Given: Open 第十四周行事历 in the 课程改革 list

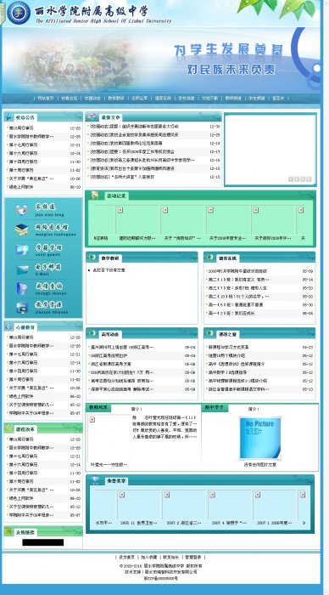Looking at the screenshot, I should point(24,473).
